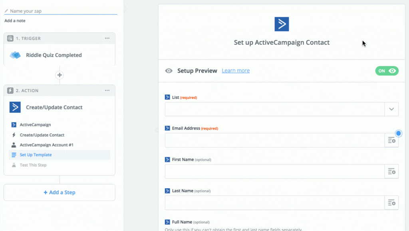This screenshot has height=231, width=409.
Task: Click the insert-field icon for Email Address
Action: [x=391, y=140]
